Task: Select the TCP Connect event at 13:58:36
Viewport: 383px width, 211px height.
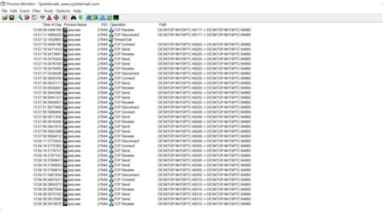Action: pyautogui.click(x=142, y=180)
